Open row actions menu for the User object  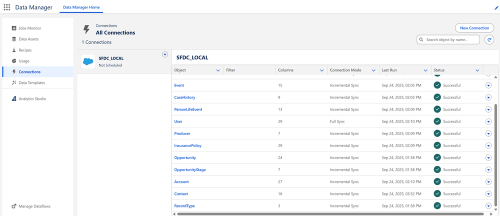(x=488, y=121)
